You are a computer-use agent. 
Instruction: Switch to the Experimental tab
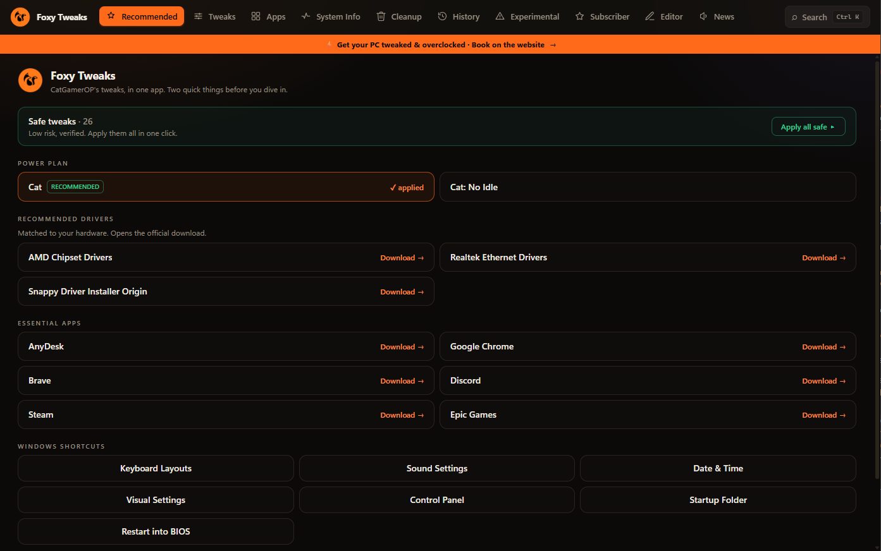pyautogui.click(x=527, y=16)
